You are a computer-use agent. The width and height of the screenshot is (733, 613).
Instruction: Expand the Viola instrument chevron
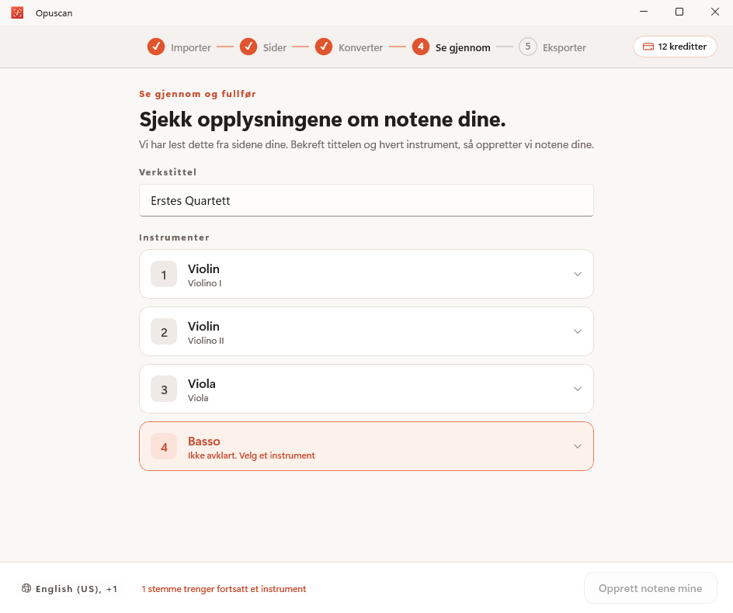coord(578,390)
